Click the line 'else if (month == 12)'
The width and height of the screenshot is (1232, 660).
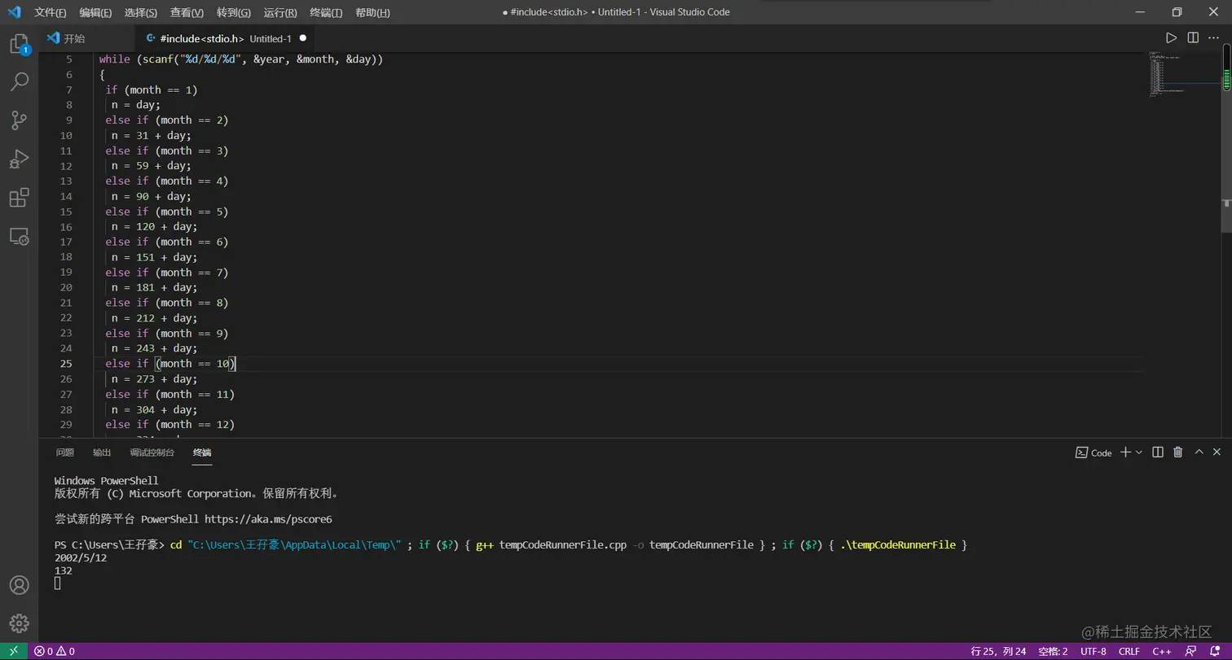[x=169, y=425]
